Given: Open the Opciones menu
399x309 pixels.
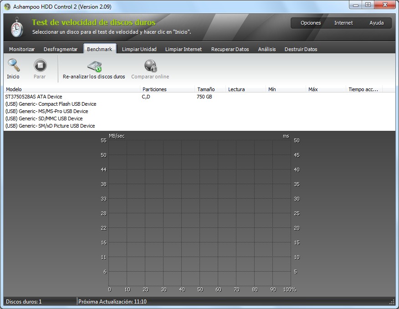Looking at the screenshot, I should pyautogui.click(x=311, y=23).
